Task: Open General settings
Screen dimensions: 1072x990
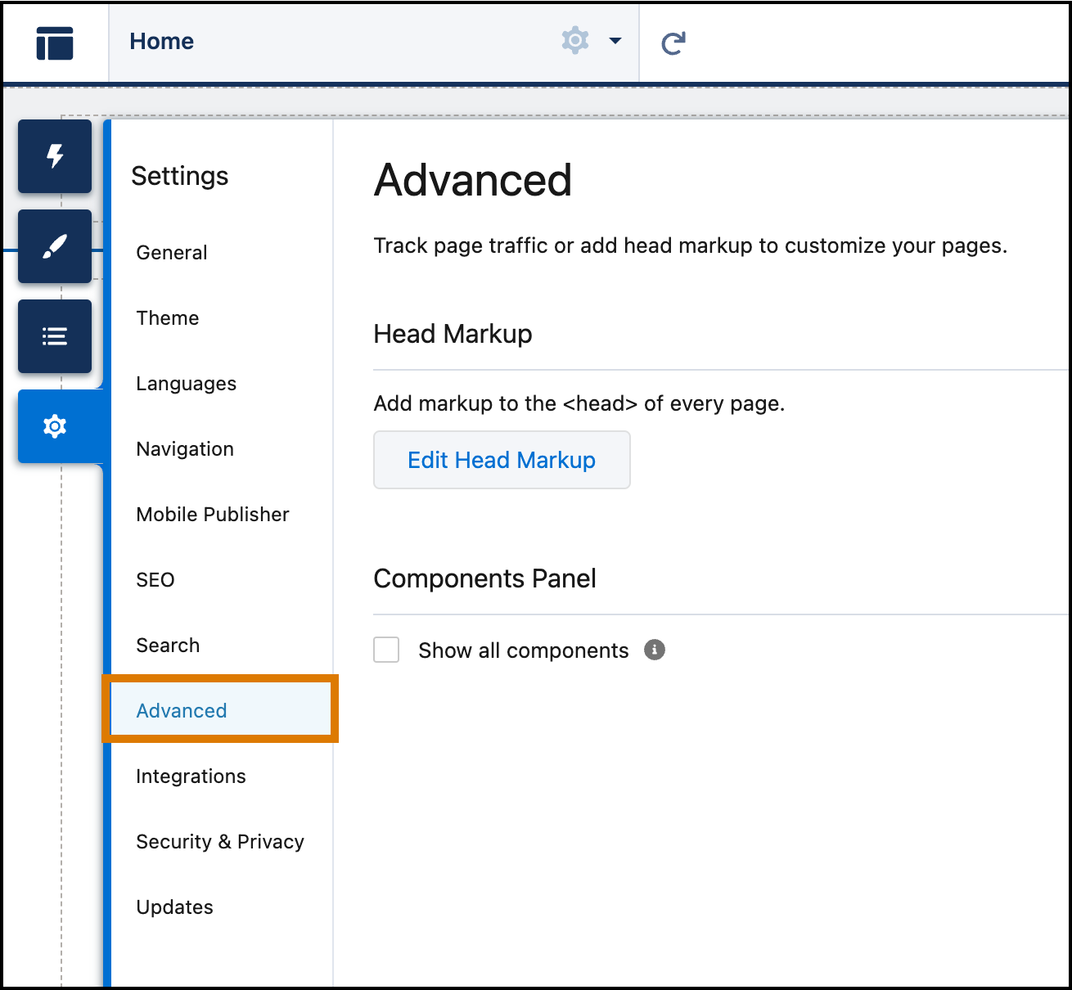Action: pos(171,252)
